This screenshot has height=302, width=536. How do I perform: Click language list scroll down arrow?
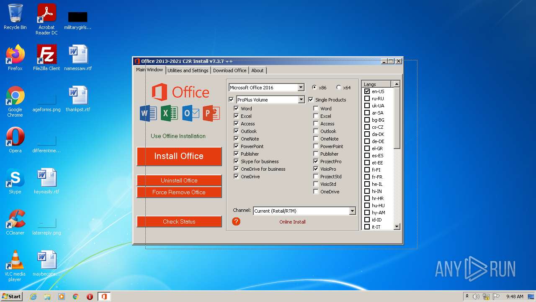pos(397,226)
